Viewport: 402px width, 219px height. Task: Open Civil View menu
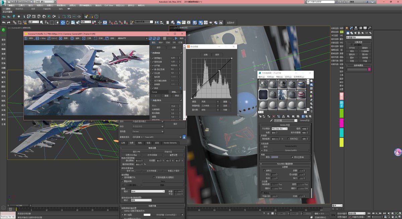109,5
